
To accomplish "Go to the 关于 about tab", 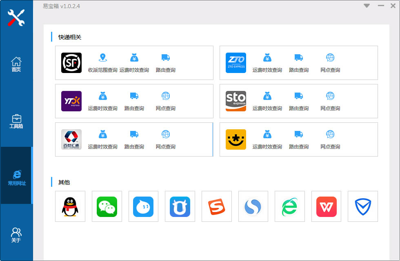I will (x=16, y=235).
